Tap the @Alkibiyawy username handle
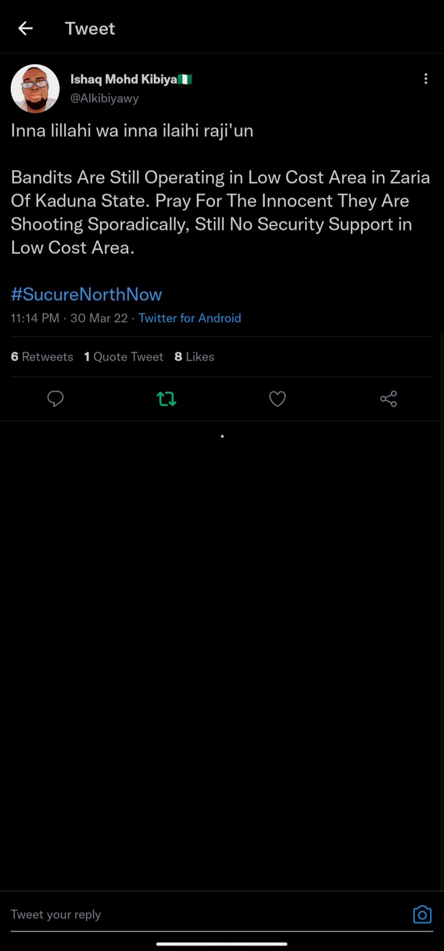 coord(104,98)
